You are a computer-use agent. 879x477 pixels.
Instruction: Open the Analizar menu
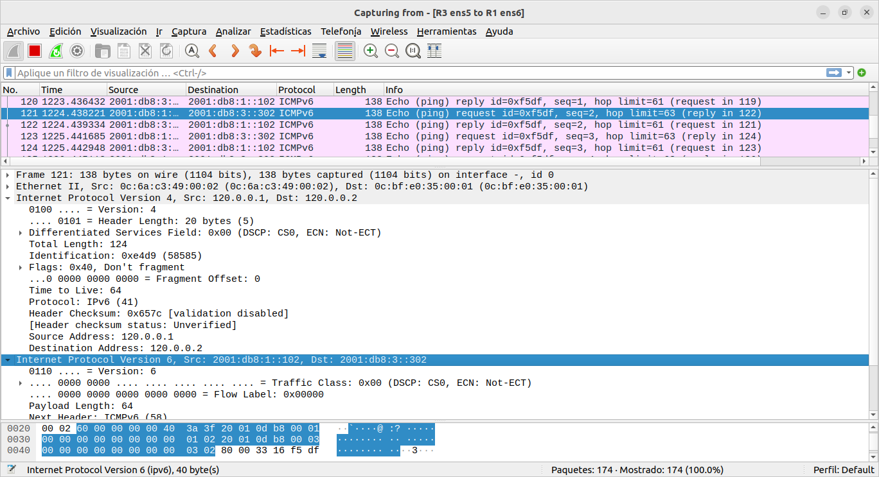[x=233, y=31]
